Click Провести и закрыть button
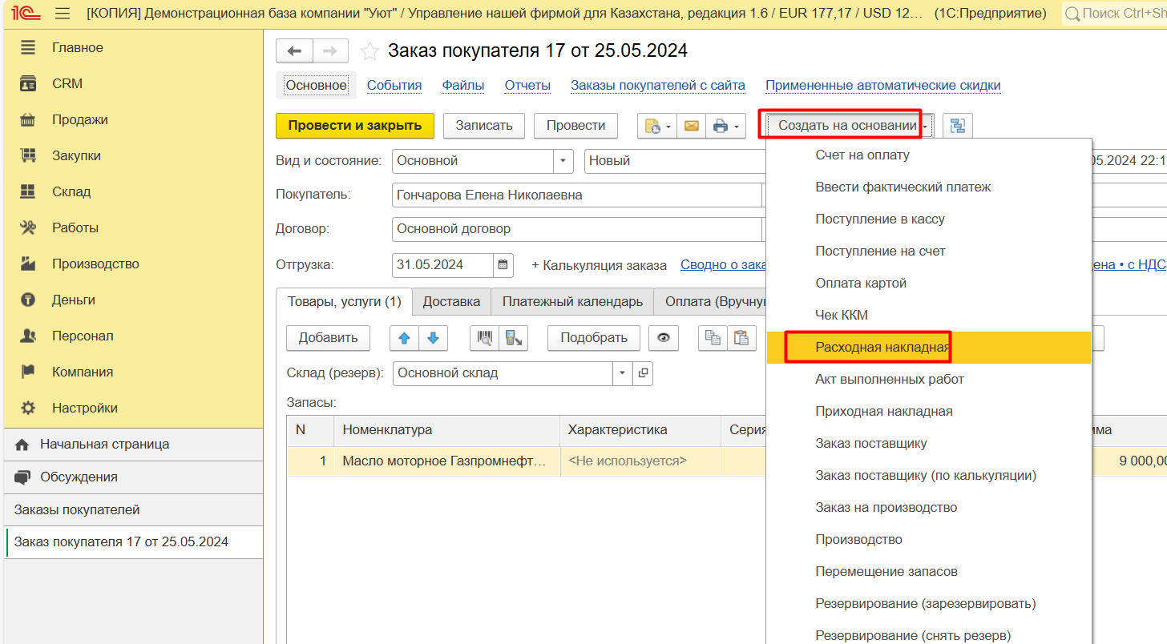This screenshot has width=1167, height=644. 354,126
